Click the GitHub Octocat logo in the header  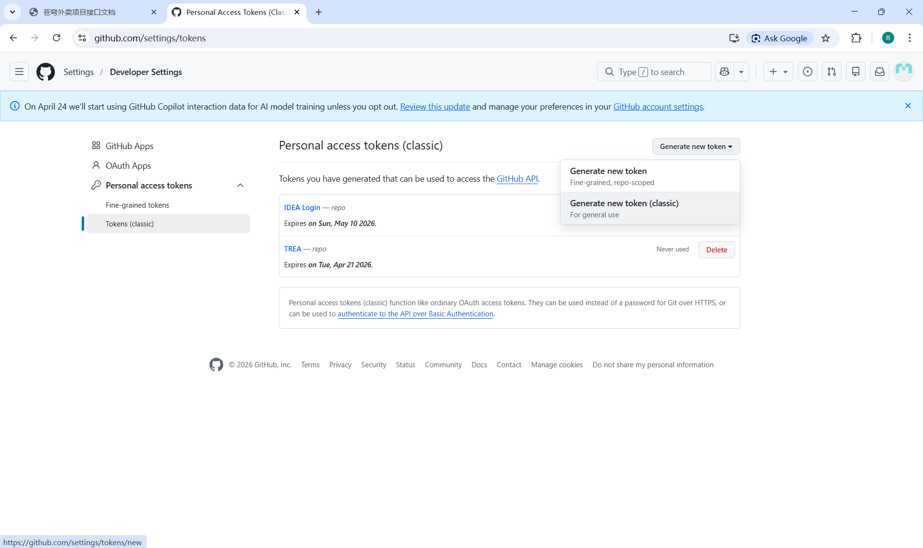[x=46, y=72]
